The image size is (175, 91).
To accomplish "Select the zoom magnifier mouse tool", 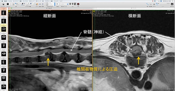I will [27, 4].
